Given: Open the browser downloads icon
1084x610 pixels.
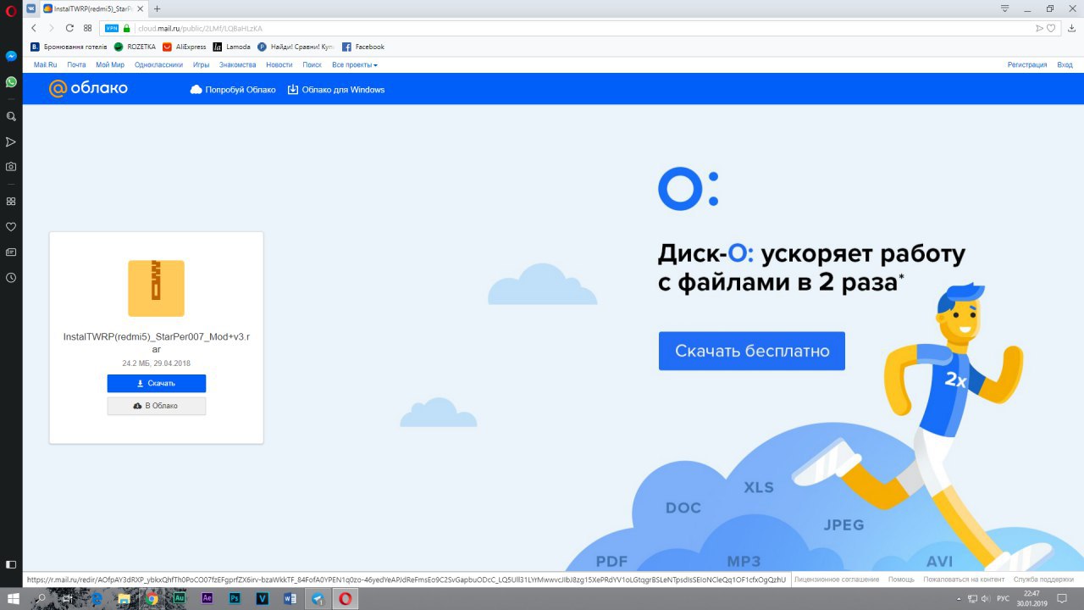Looking at the screenshot, I should (1070, 28).
